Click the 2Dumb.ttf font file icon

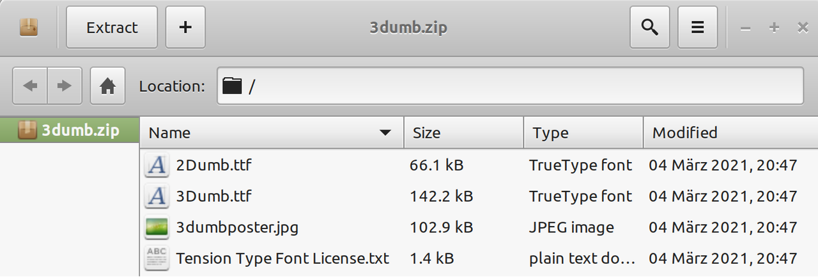pos(157,166)
